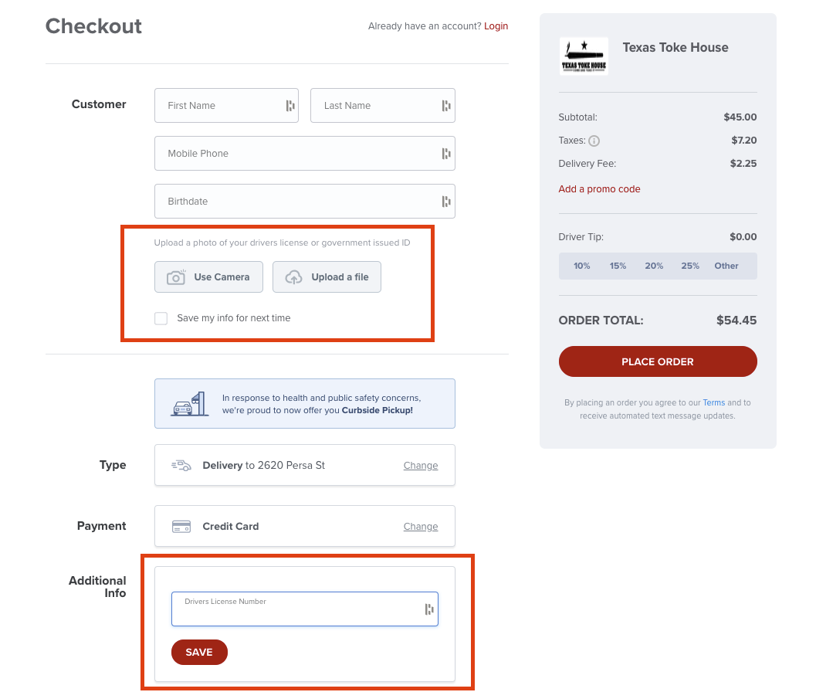Change the Credit Card payment method
Viewport: 816px width, 692px height.
pyautogui.click(x=421, y=527)
